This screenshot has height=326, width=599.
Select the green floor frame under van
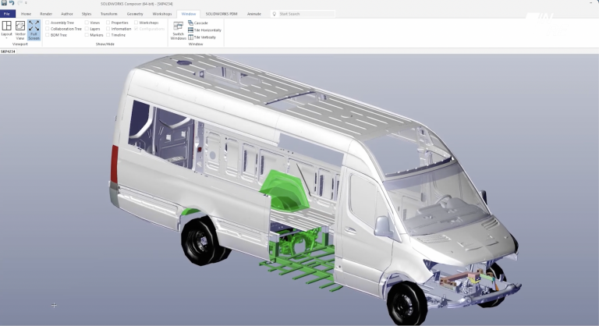[302, 268]
